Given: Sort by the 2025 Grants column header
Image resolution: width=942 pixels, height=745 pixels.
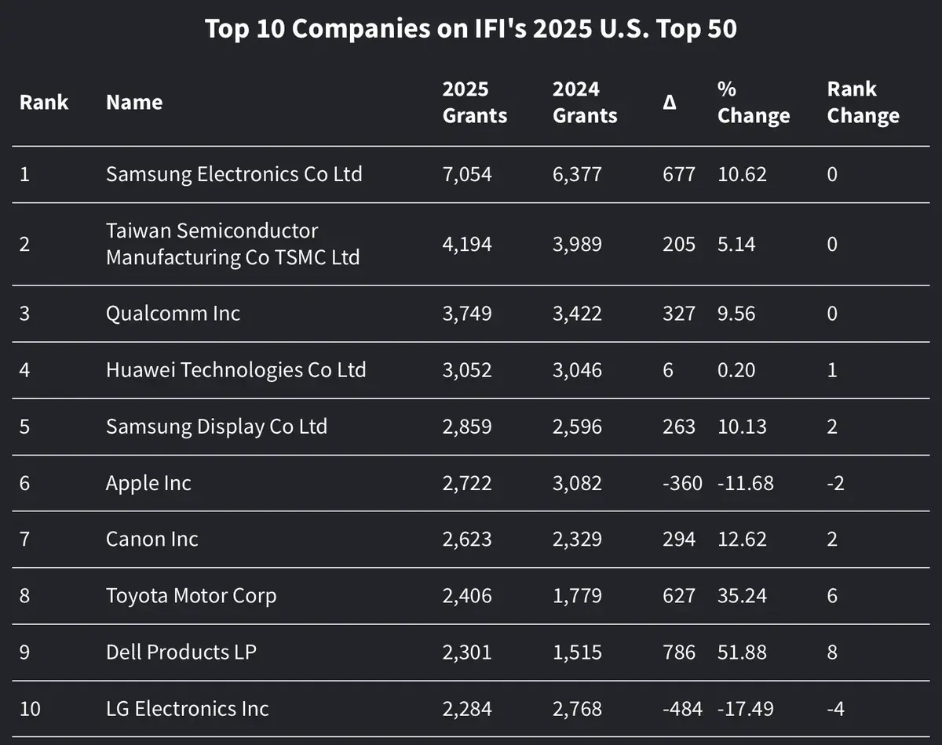Looking at the screenshot, I should coord(474,103).
